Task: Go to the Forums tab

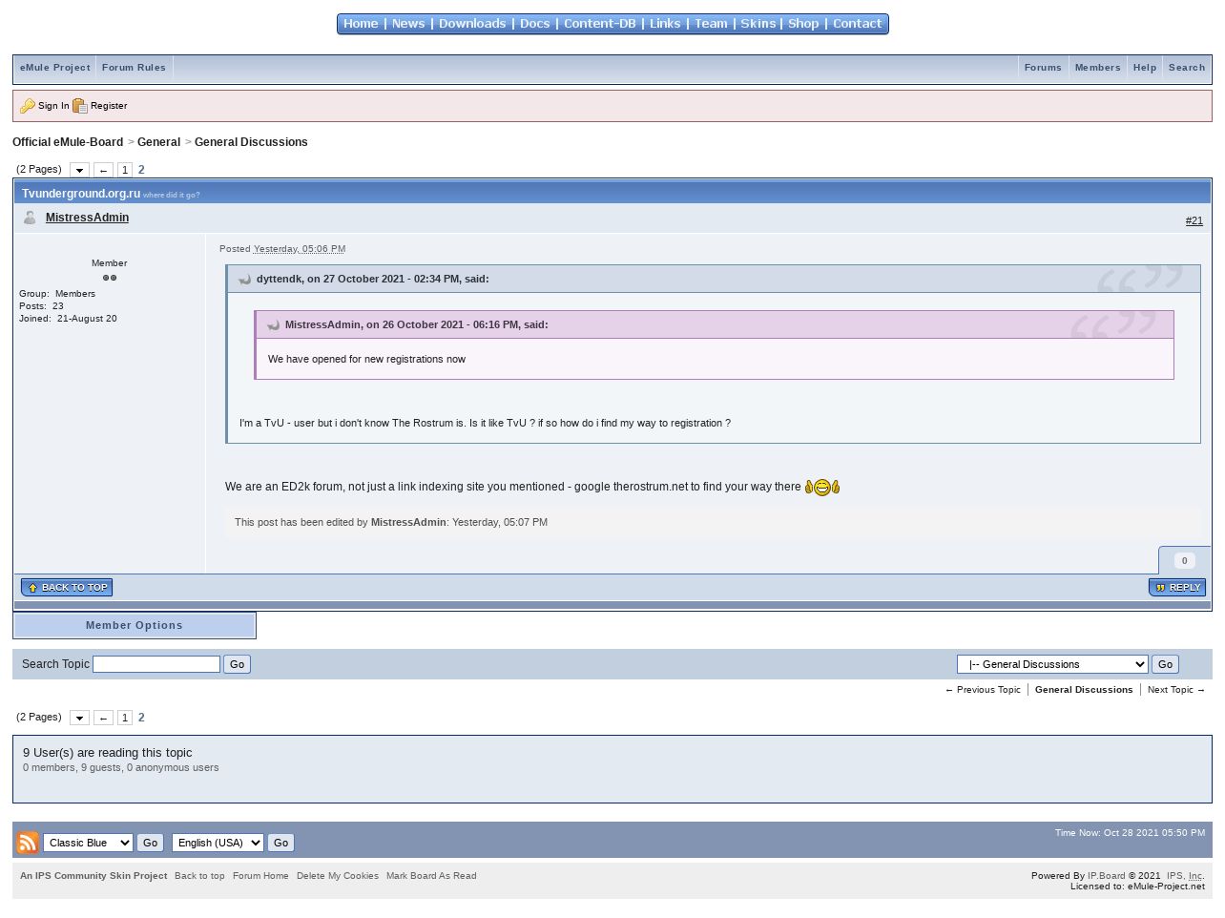Action: tap(1043, 68)
